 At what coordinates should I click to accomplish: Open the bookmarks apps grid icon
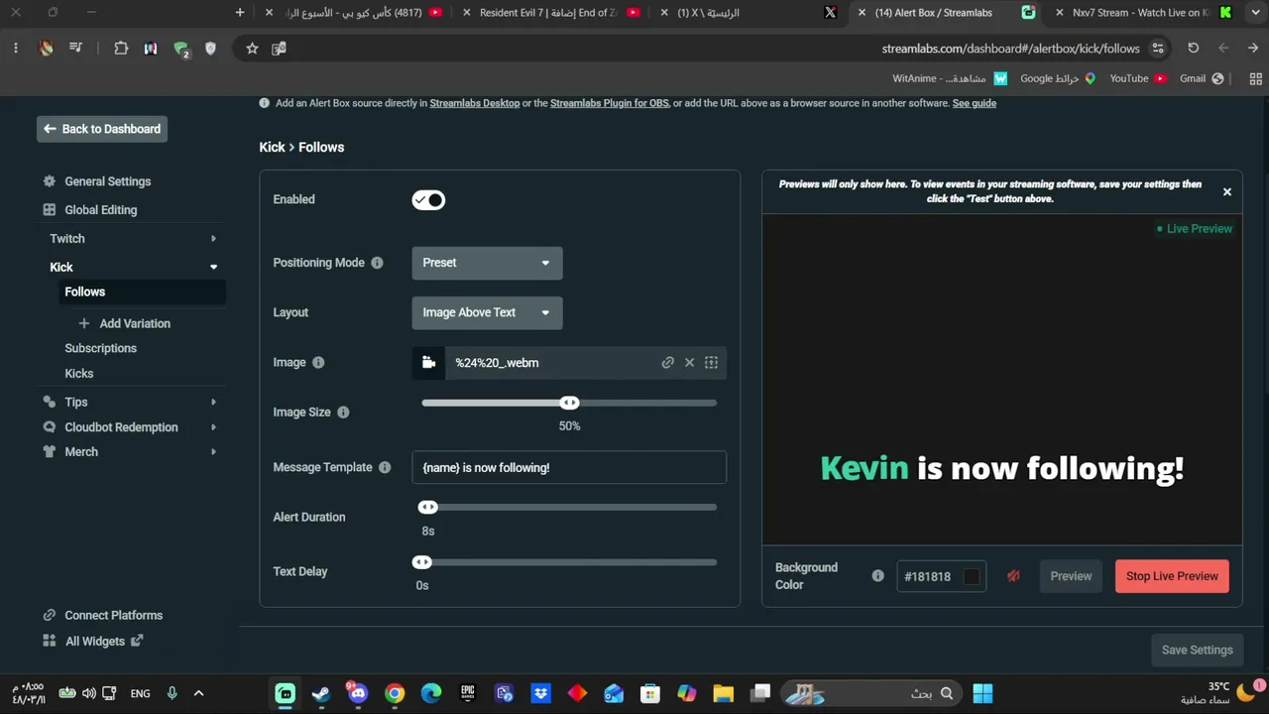1256,78
